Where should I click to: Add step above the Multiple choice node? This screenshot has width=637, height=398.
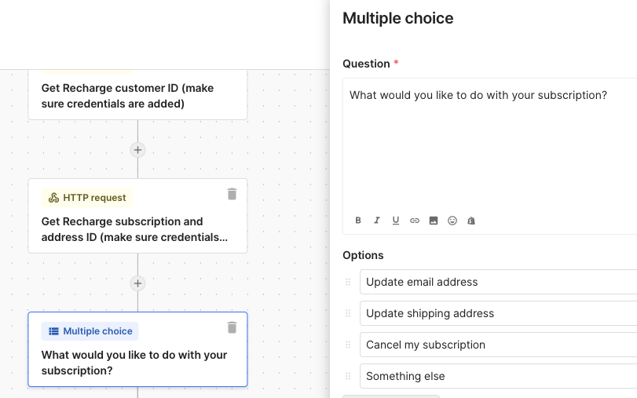pos(137,283)
